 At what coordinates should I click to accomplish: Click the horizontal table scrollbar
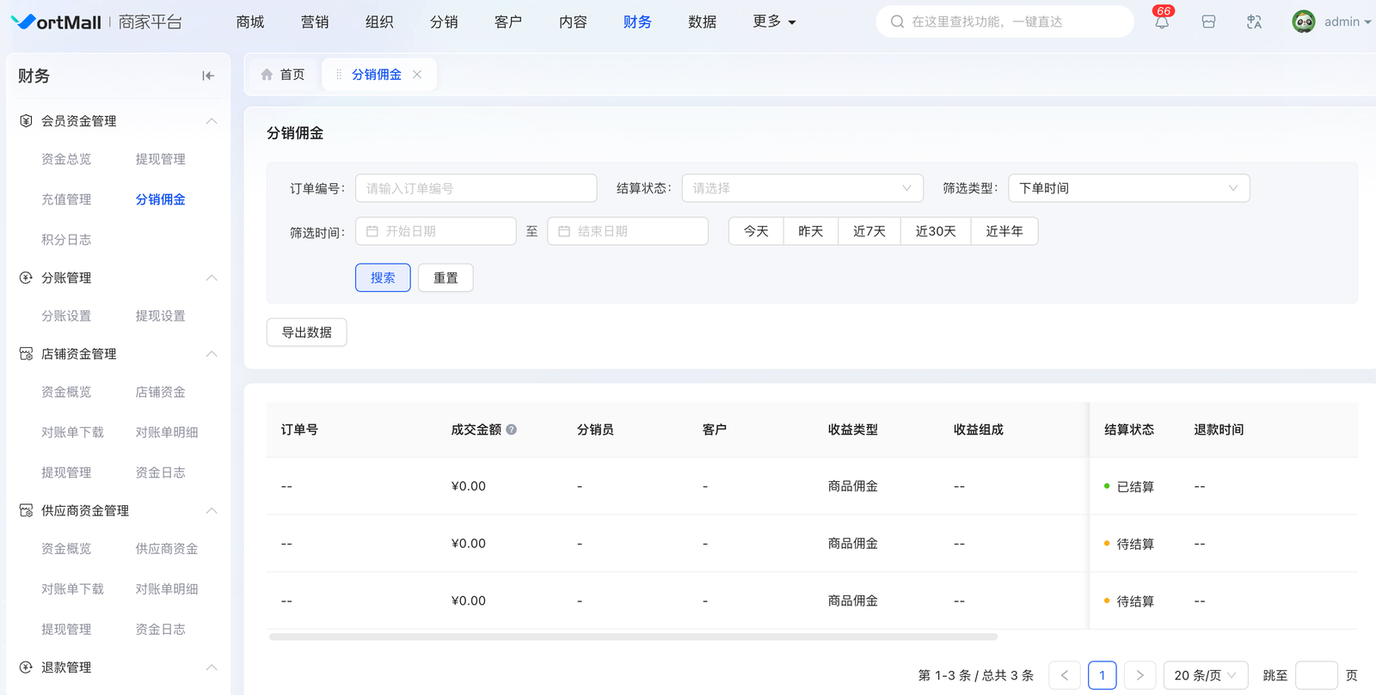click(633, 637)
